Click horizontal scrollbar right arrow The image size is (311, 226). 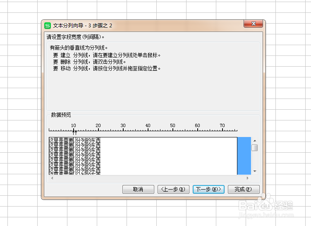pyautogui.click(x=248, y=178)
